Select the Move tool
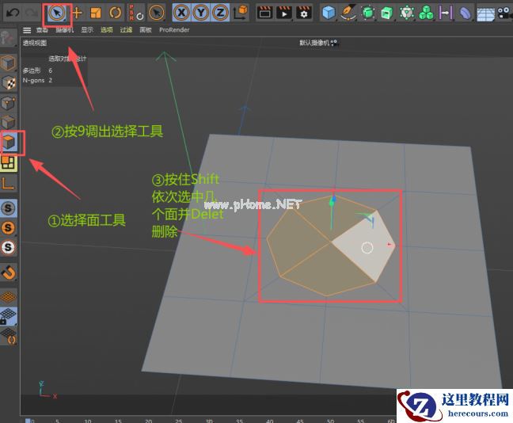Screen dimensions: 513x423 tap(77, 13)
